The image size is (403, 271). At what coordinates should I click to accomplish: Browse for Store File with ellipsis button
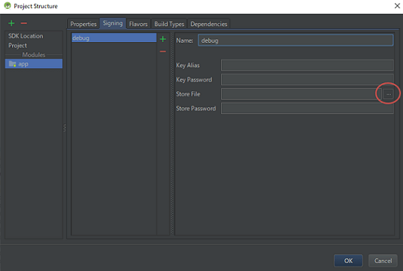point(389,94)
